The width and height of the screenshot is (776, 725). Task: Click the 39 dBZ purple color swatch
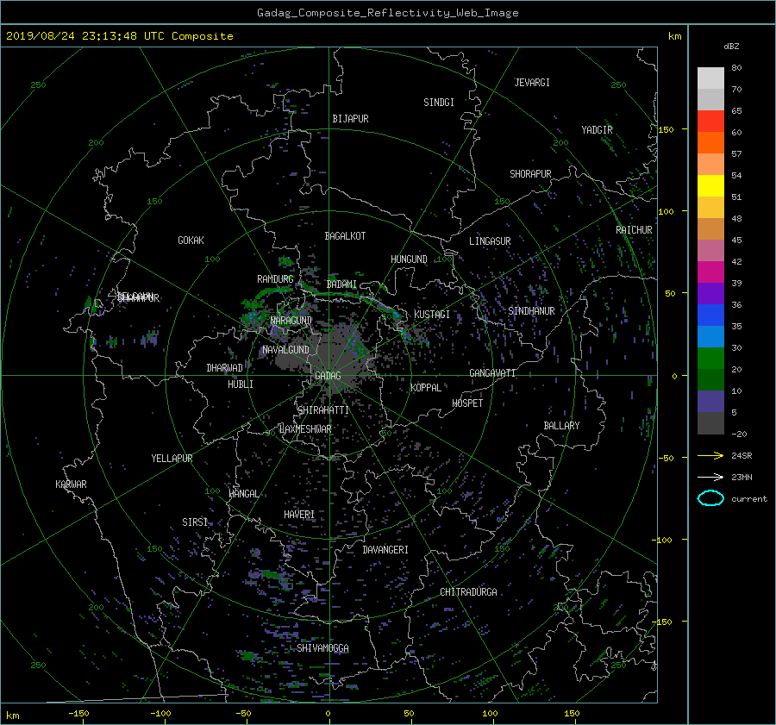710,293
